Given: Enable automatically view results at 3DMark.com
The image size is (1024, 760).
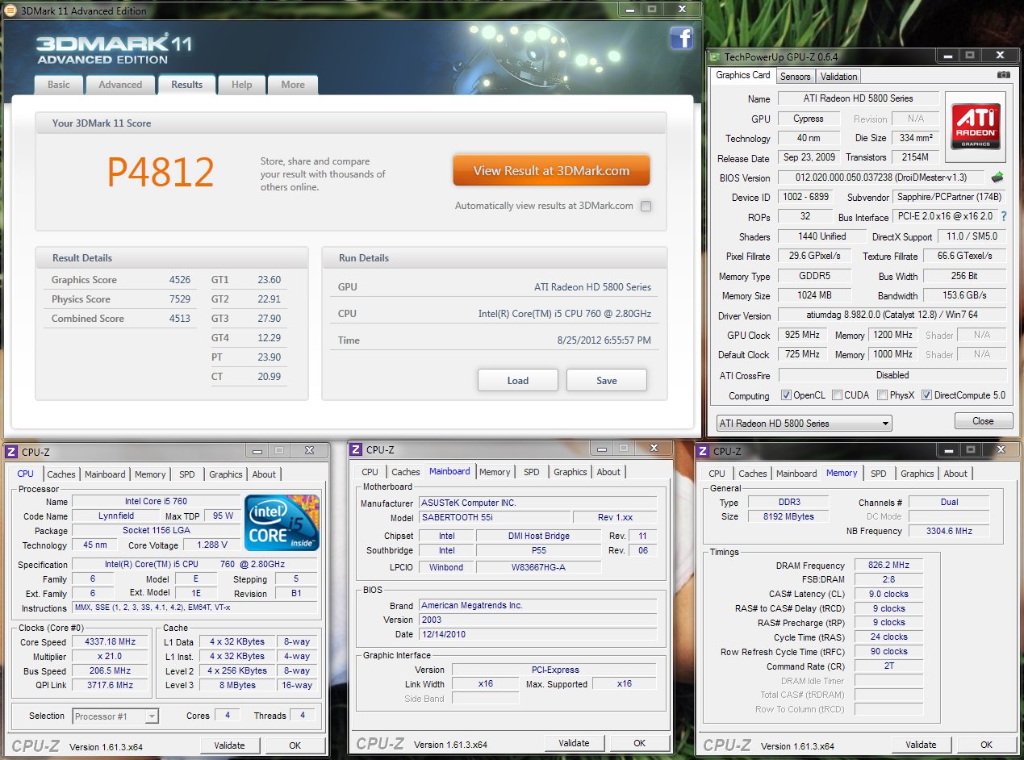Looking at the screenshot, I should tap(646, 206).
